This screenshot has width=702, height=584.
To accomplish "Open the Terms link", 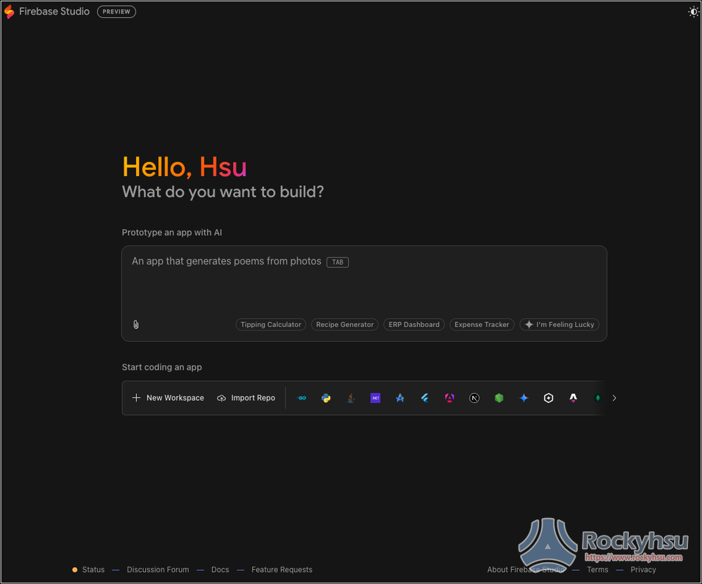I will click(597, 570).
